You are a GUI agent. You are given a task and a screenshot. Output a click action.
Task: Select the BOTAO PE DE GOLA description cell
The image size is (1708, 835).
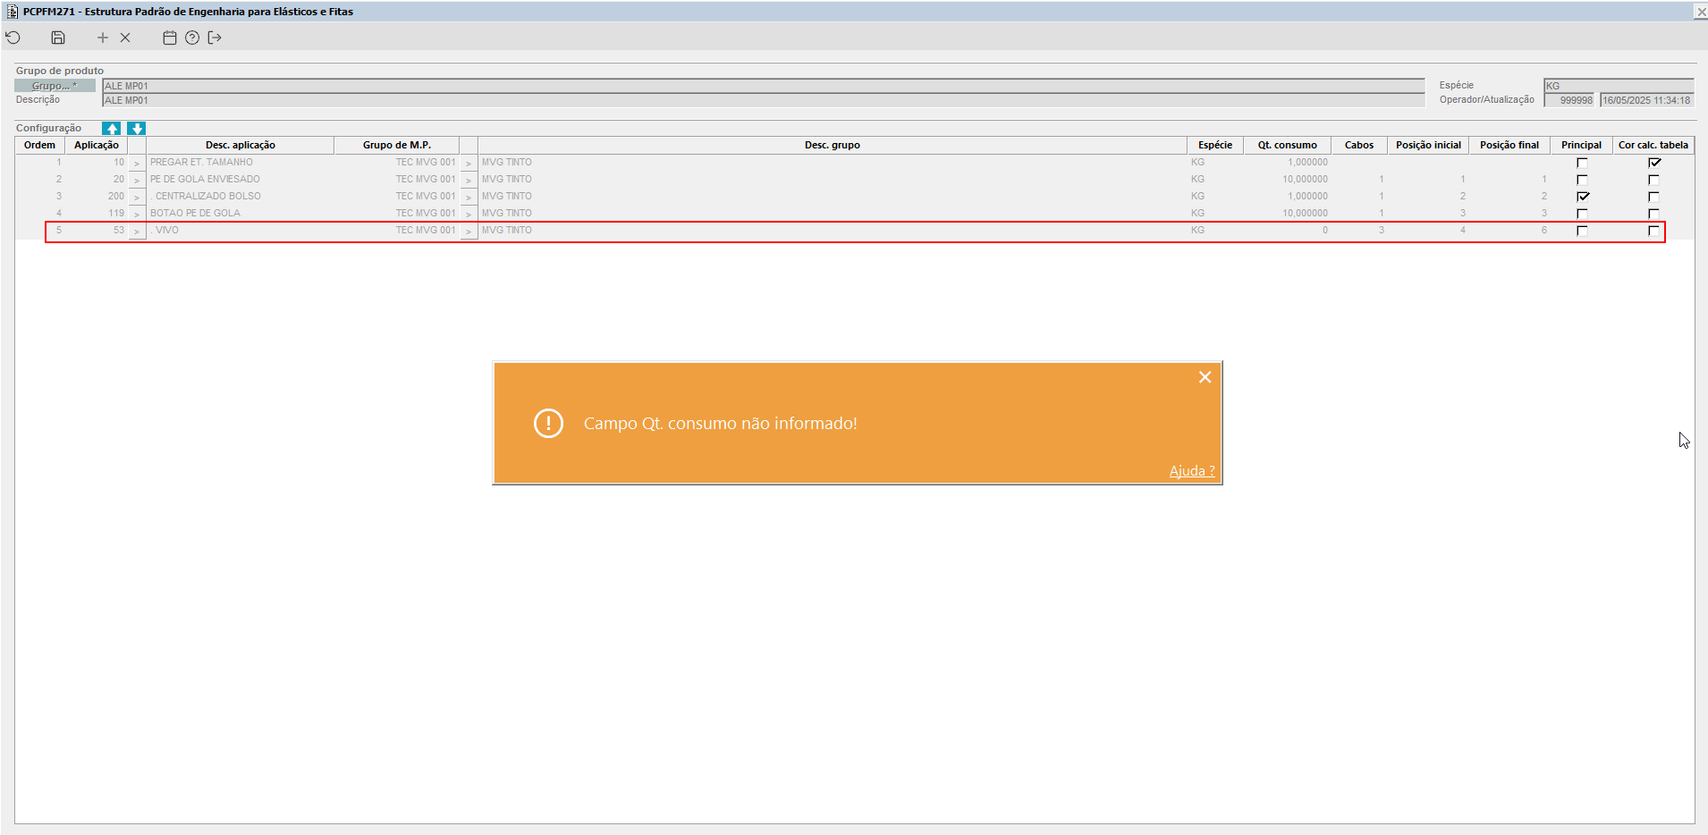click(241, 214)
